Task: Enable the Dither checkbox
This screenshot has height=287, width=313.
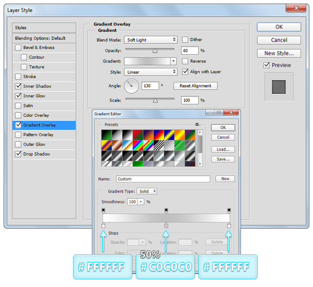Action: click(x=185, y=40)
